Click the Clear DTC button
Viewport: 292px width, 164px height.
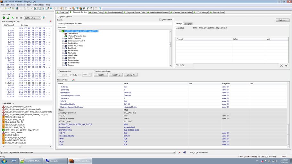click(130, 75)
